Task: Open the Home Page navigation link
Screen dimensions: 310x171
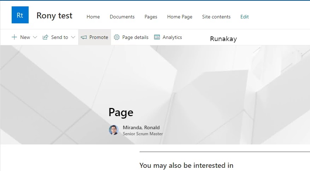Action: click(x=180, y=17)
